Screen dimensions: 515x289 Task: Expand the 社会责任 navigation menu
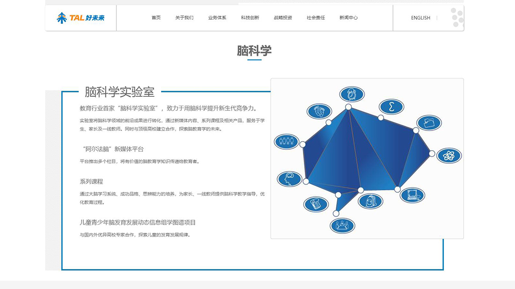(x=316, y=17)
